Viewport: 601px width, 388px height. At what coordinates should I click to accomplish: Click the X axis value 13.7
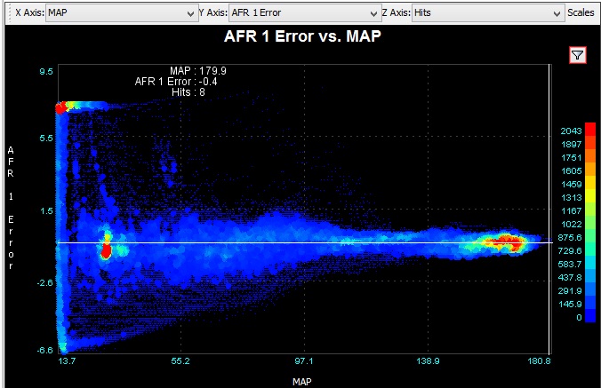tap(67, 360)
